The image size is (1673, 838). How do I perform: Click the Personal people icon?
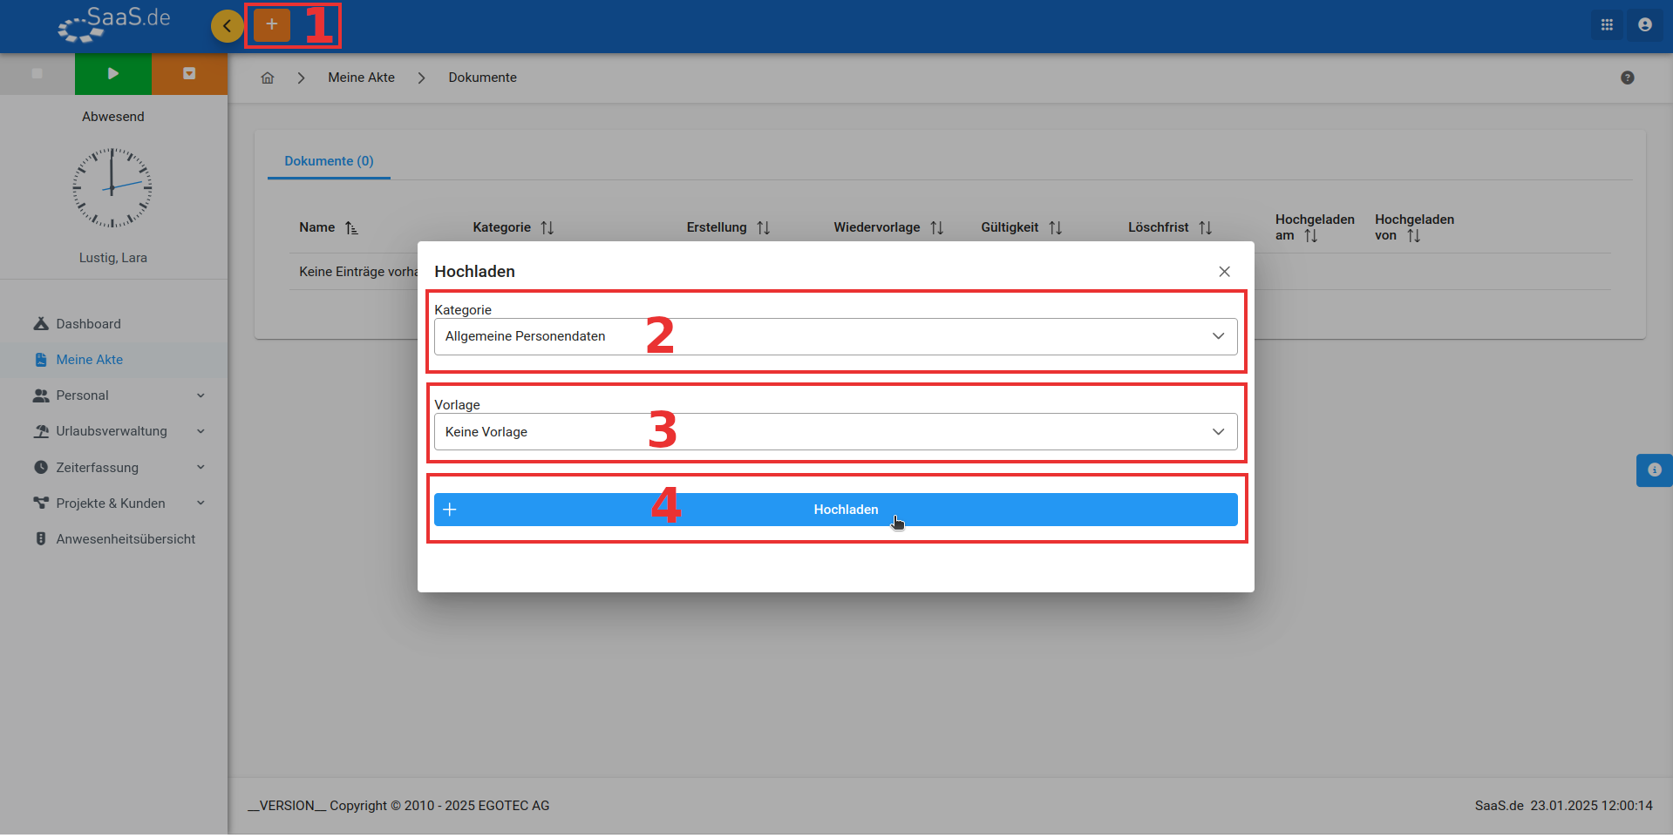tap(41, 395)
